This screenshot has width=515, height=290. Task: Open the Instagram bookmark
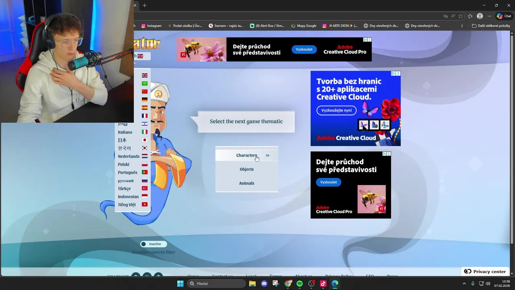click(151, 26)
